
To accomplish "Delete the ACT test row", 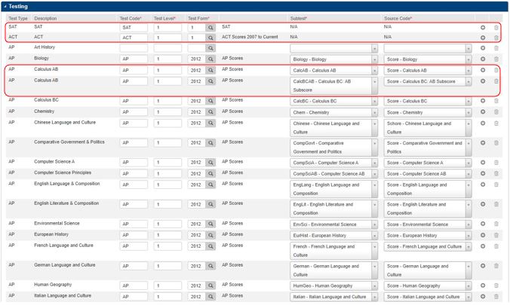I will tap(496, 37).
